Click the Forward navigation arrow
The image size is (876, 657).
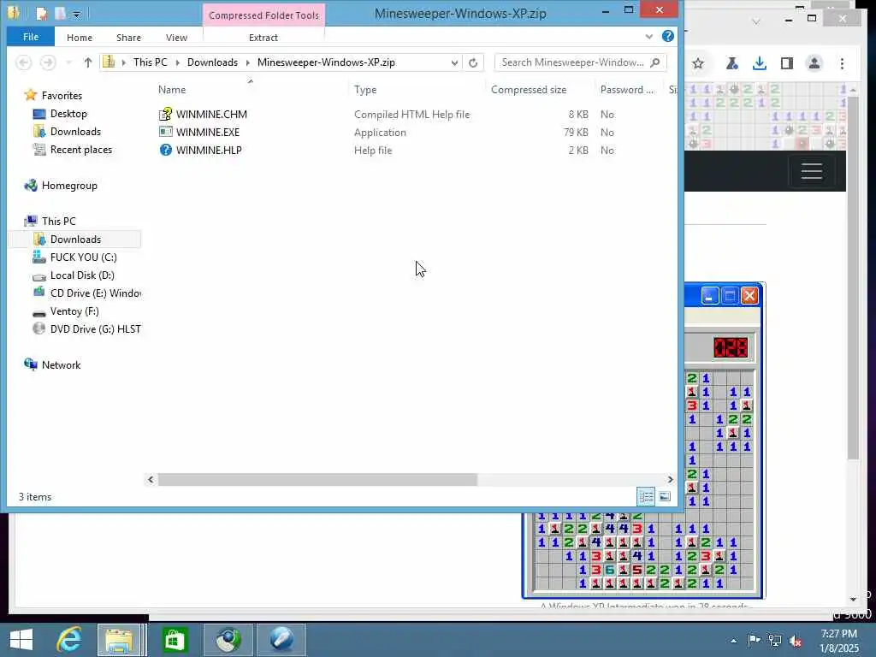[x=48, y=62]
